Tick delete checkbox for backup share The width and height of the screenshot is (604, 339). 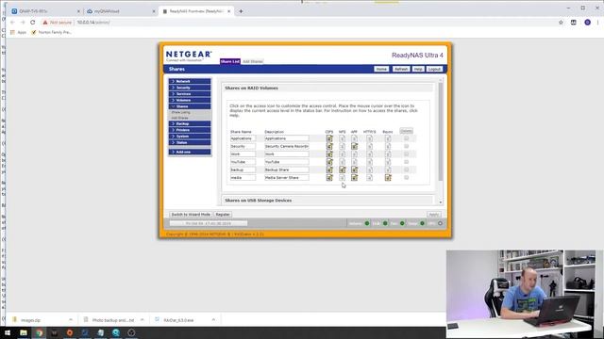[x=407, y=169]
